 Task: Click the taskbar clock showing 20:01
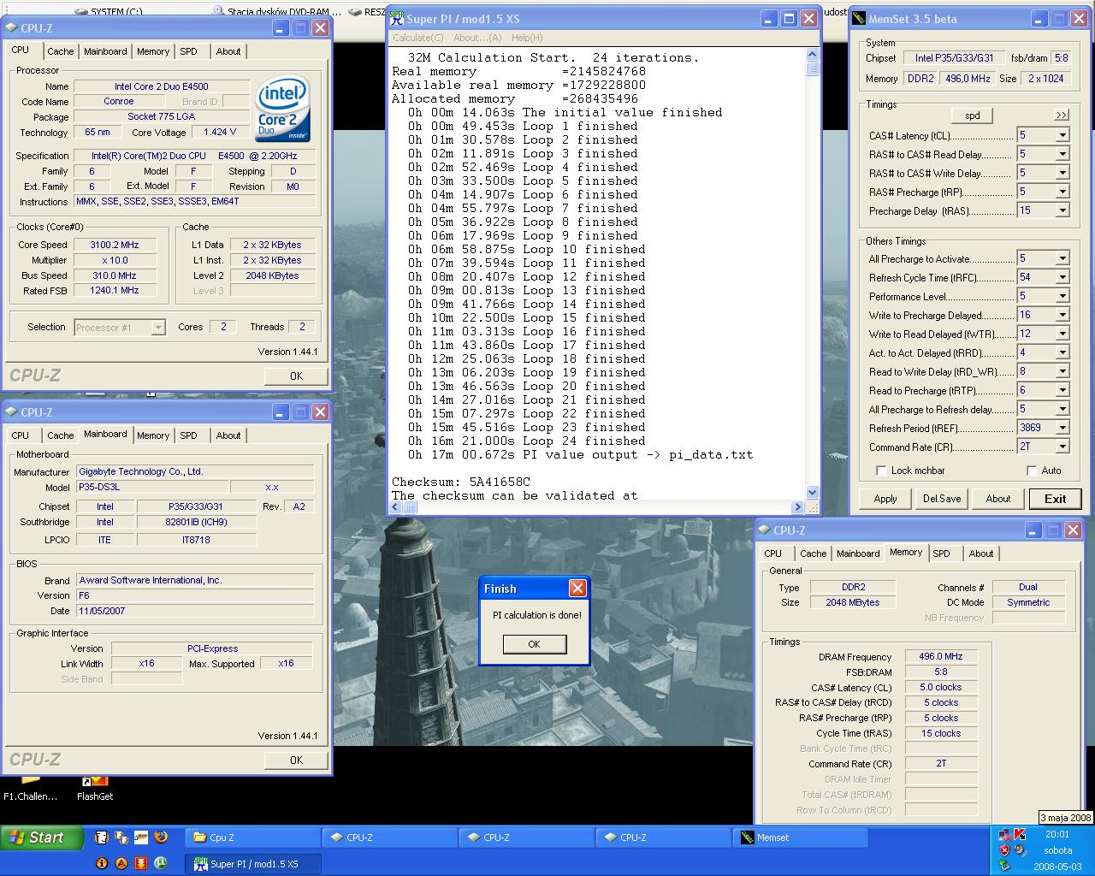(x=1057, y=834)
